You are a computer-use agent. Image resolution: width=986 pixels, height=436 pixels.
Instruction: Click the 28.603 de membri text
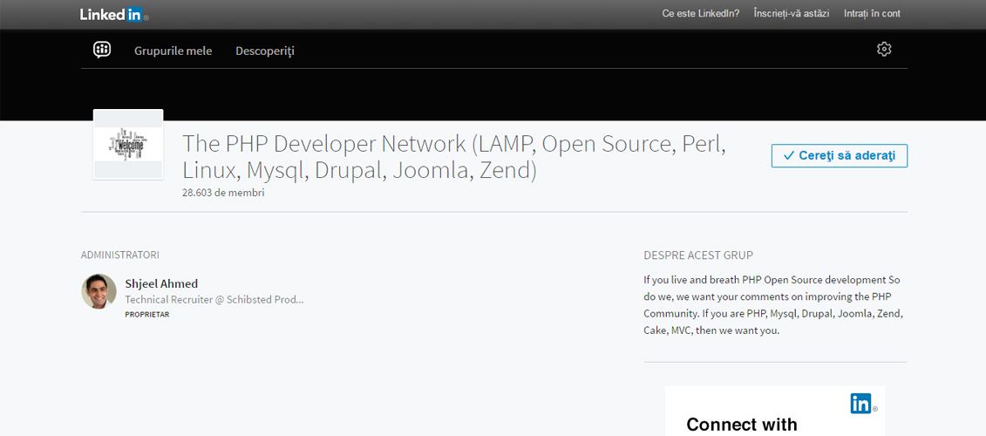coord(223,194)
